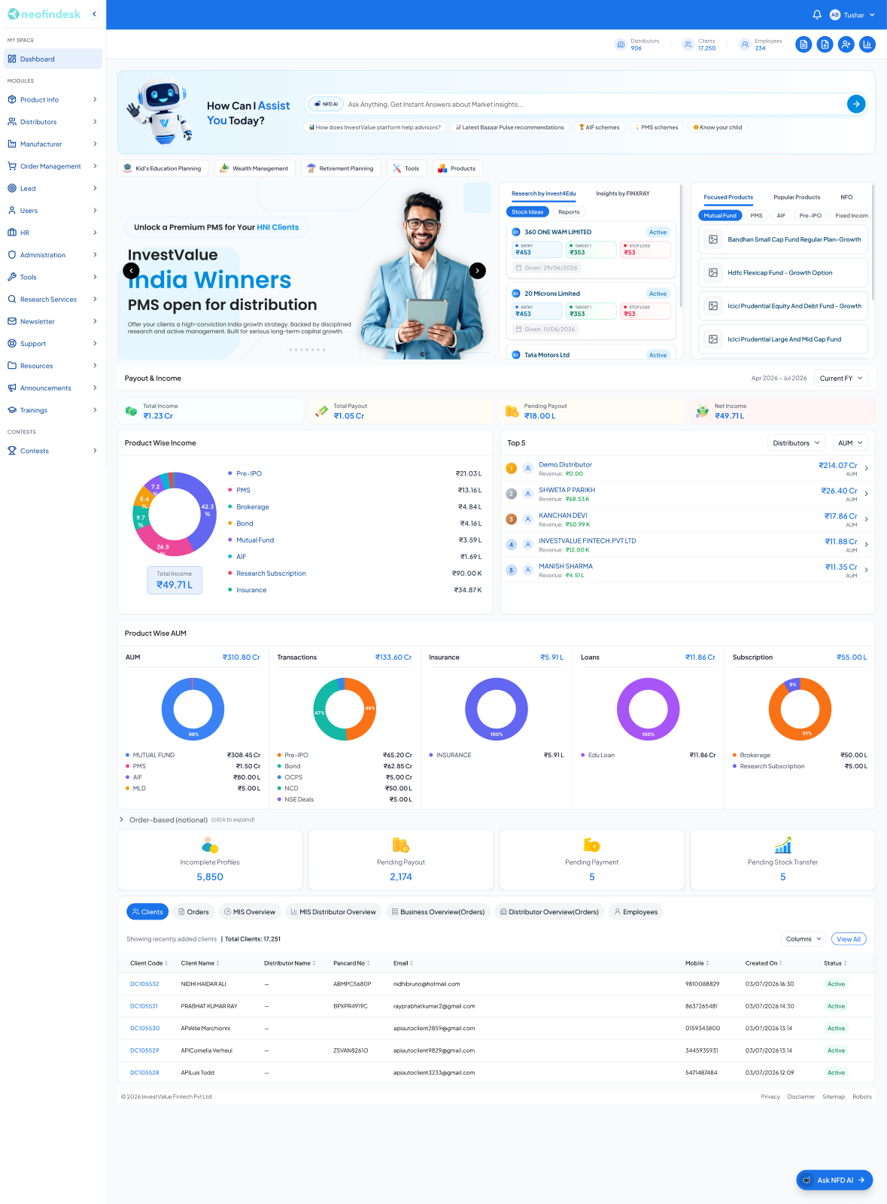Image resolution: width=887 pixels, height=1204 pixels.
Task: Expand Research Services menu
Action: point(53,299)
